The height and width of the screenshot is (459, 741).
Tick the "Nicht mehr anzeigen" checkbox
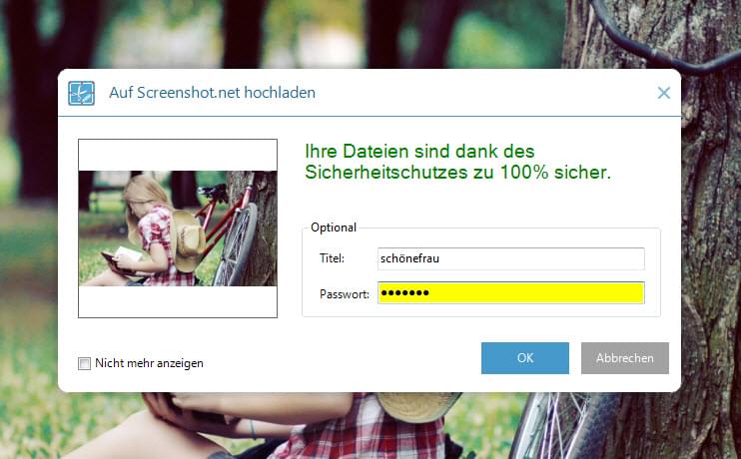[x=84, y=363]
